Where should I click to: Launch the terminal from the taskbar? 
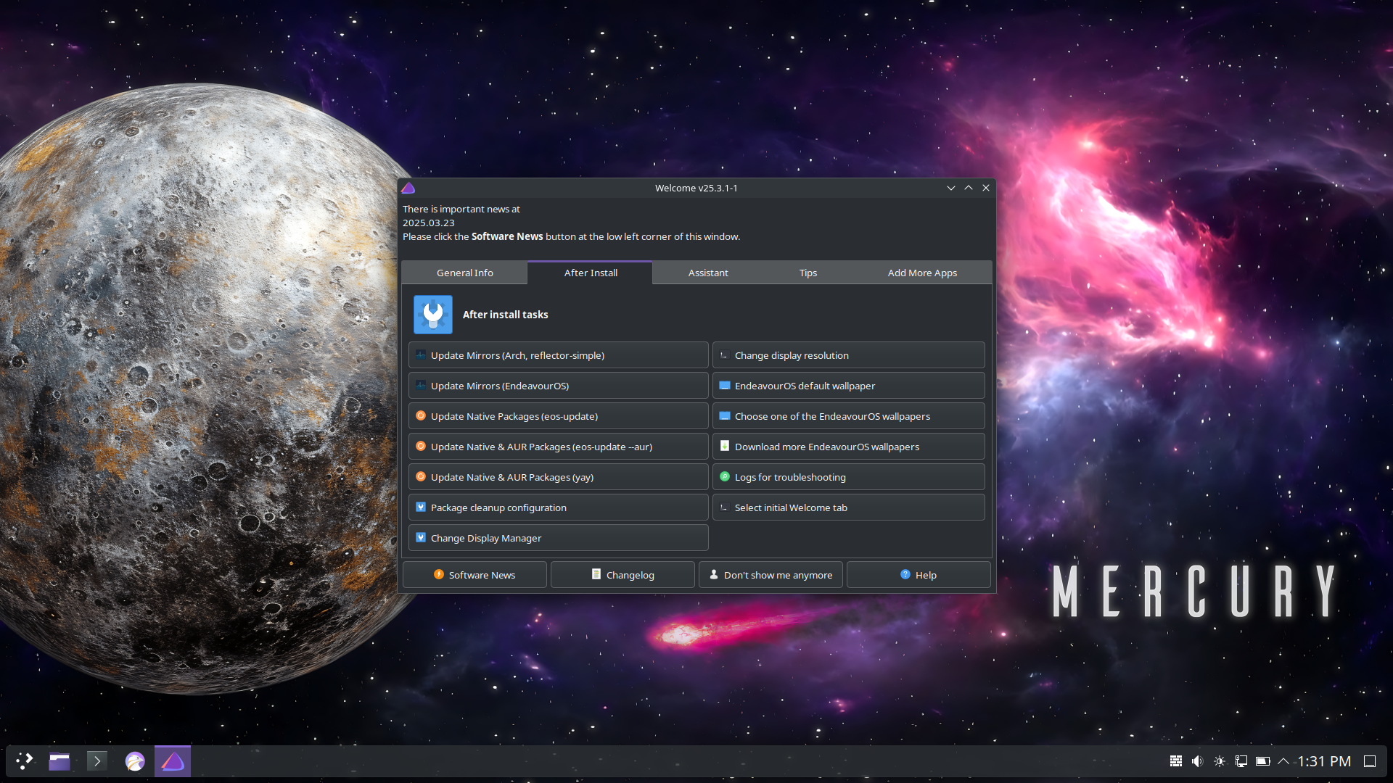(x=96, y=761)
